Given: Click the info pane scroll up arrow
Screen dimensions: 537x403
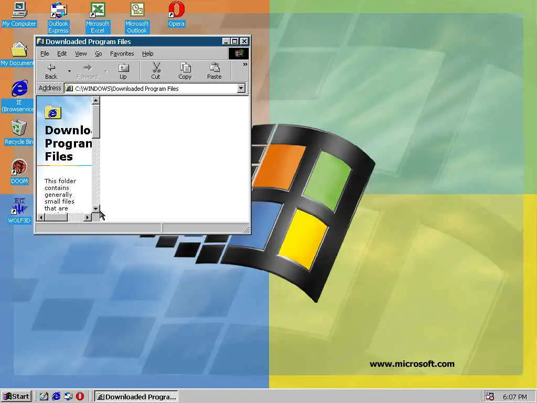Looking at the screenshot, I should pyautogui.click(x=96, y=100).
